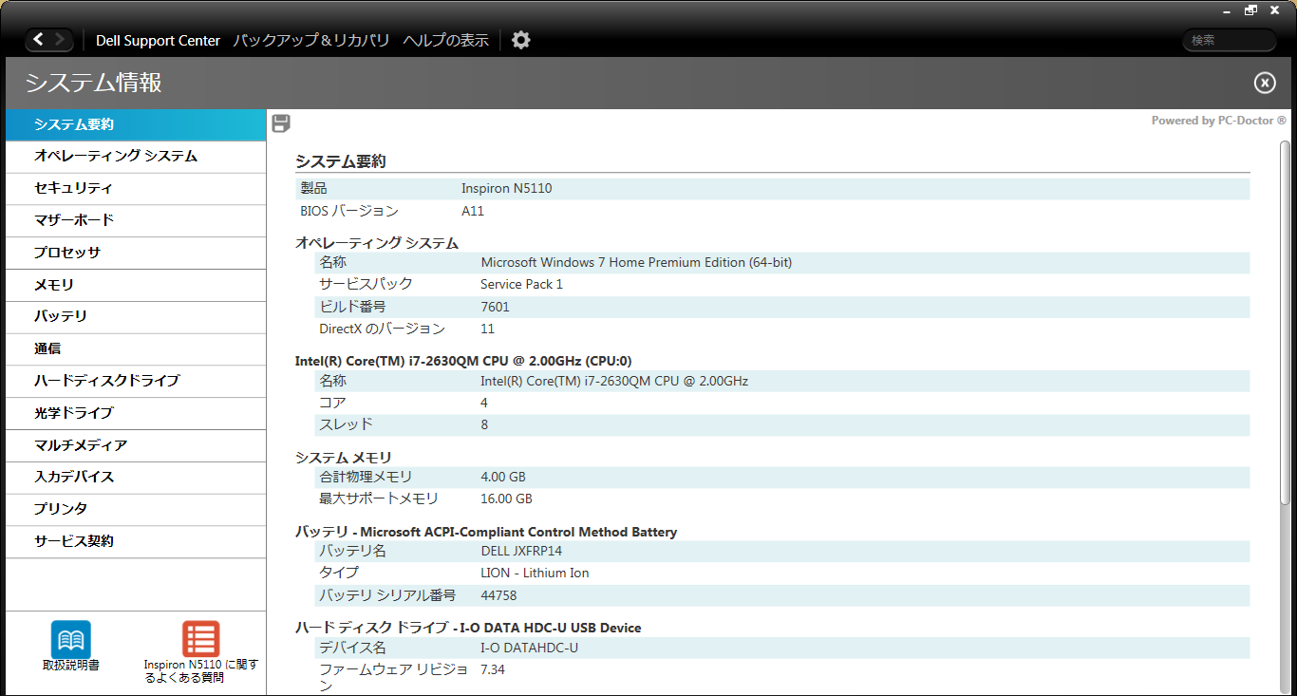Click DirectX のバージョン value 11
The image size is (1297, 696).
[487, 329]
